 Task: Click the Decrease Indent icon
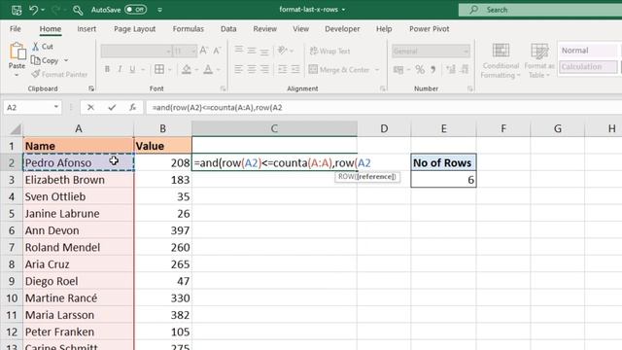283,69
